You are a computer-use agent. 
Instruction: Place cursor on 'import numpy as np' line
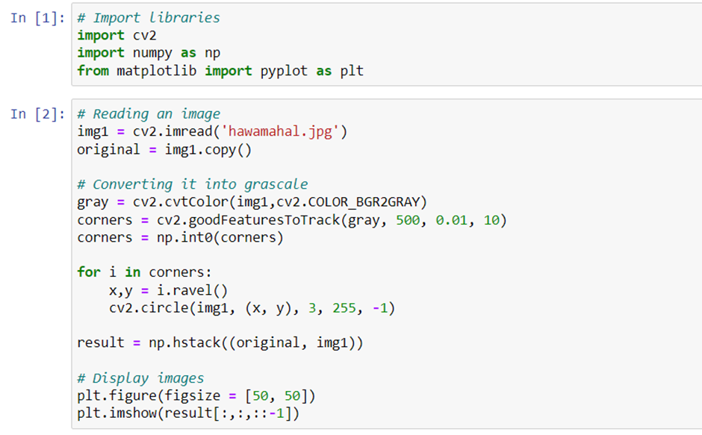(149, 53)
